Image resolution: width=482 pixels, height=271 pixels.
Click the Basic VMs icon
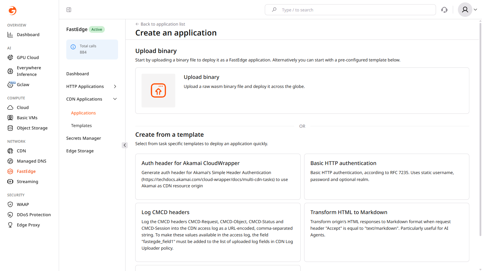pos(10,118)
